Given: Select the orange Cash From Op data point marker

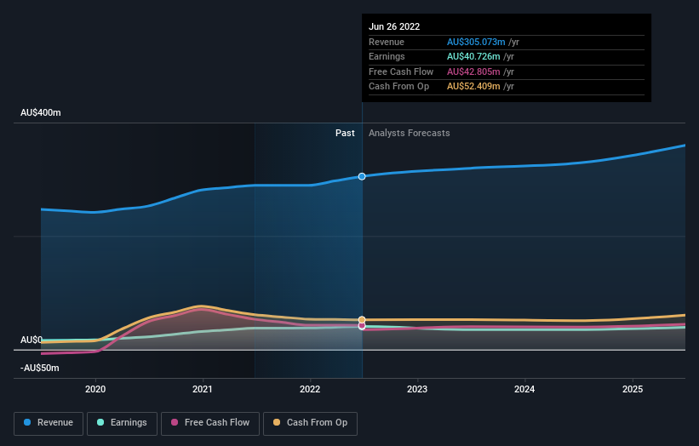Looking at the screenshot, I should pyautogui.click(x=362, y=320).
